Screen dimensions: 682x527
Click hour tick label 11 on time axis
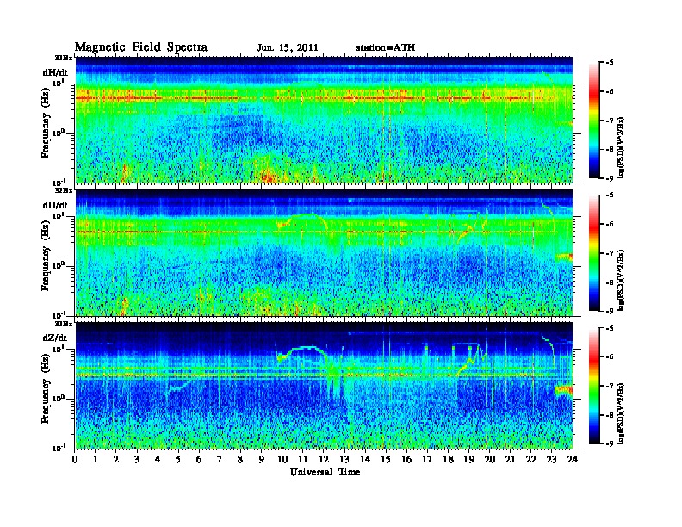[303, 459]
